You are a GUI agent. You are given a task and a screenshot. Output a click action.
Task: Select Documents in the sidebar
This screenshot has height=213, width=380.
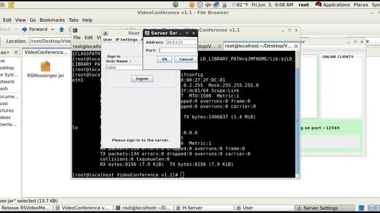click(9, 96)
